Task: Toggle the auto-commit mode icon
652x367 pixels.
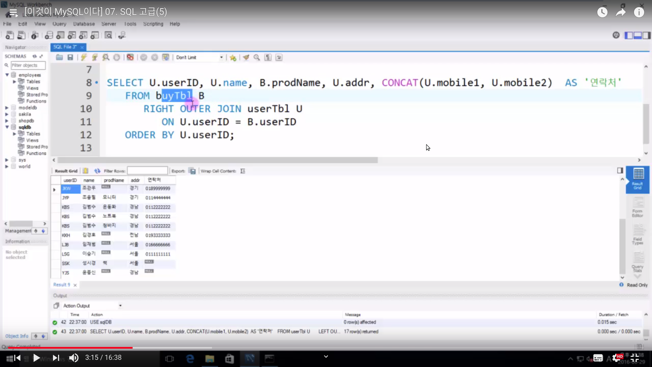Action: point(165,57)
